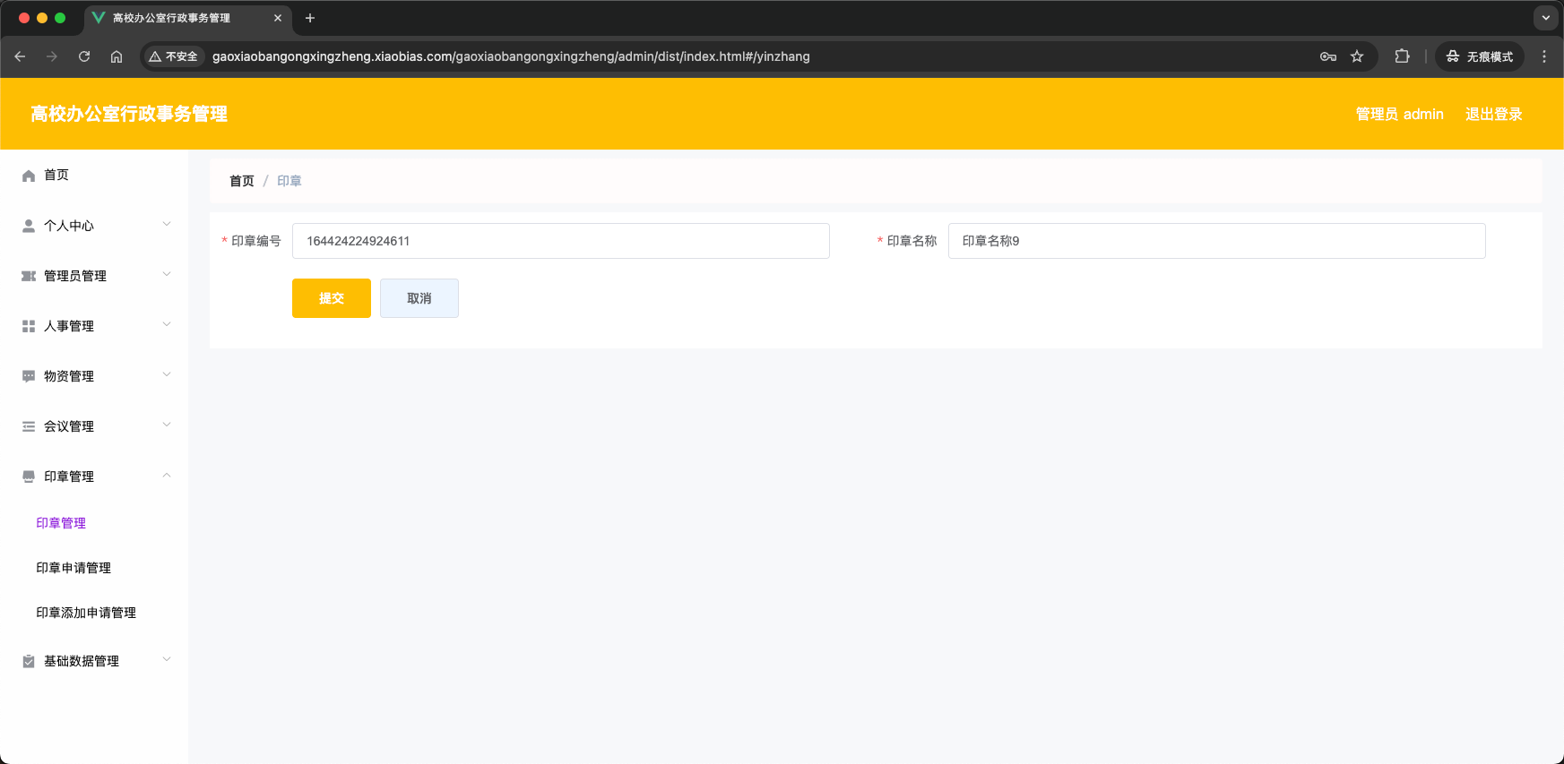Click 首页 breadcrumb link

242,181
